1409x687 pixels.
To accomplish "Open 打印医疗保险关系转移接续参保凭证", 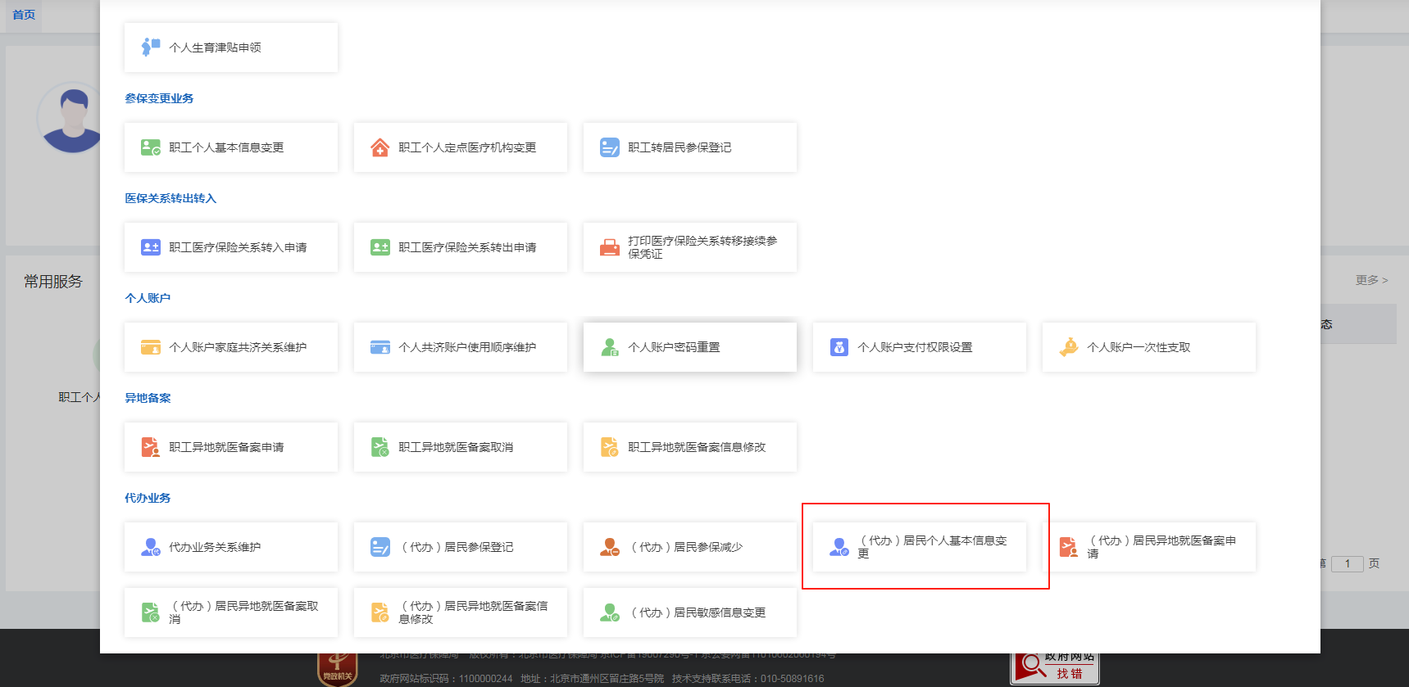I will click(x=690, y=247).
